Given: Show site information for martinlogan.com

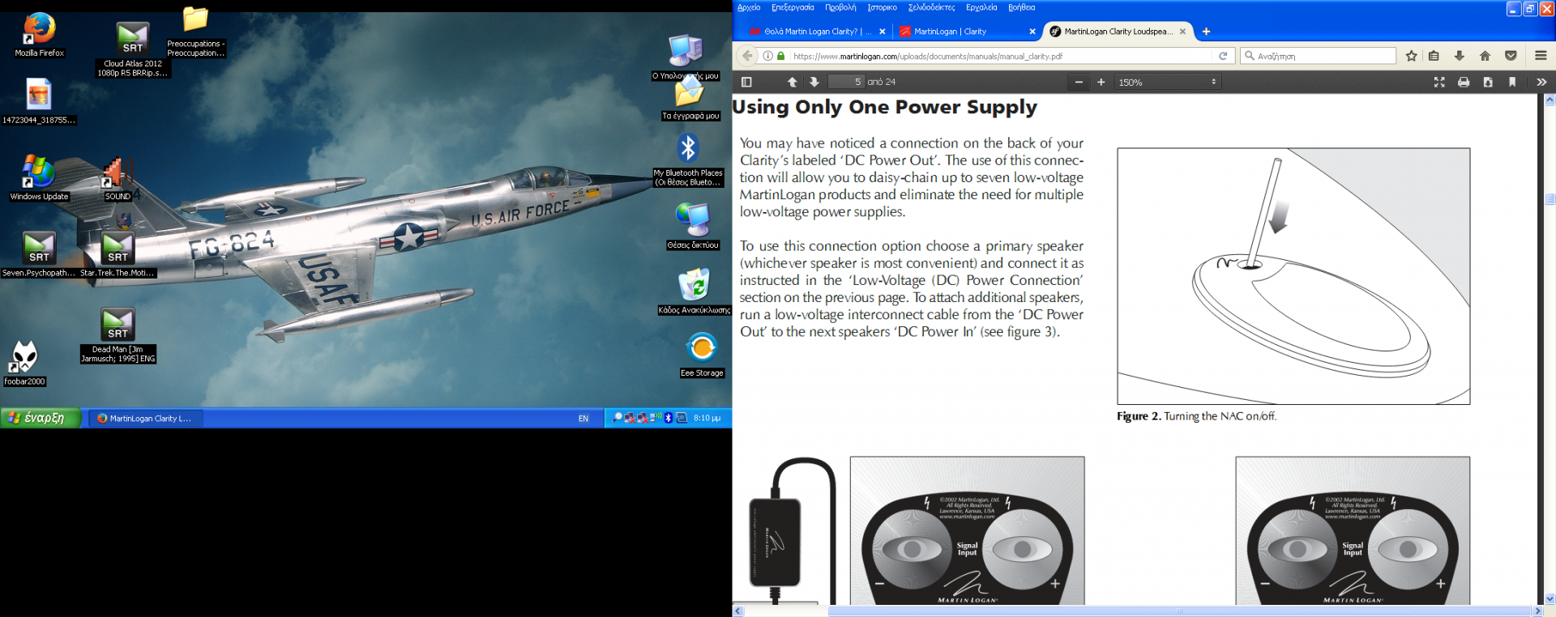Looking at the screenshot, I should (767, 56).
